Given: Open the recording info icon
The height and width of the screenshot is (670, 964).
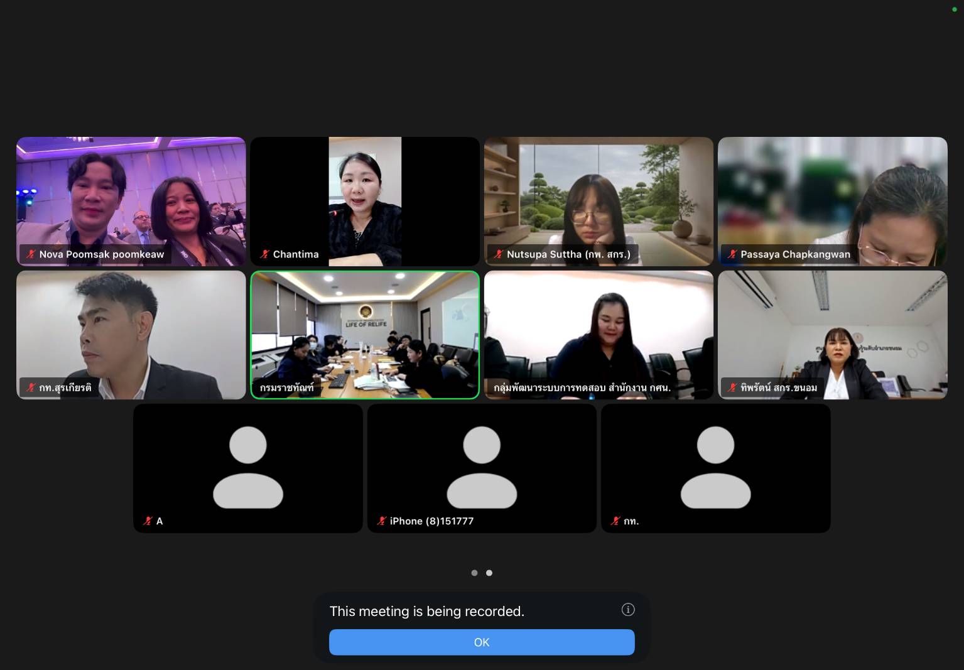Looking at the screenshot, I should point(628,610).
